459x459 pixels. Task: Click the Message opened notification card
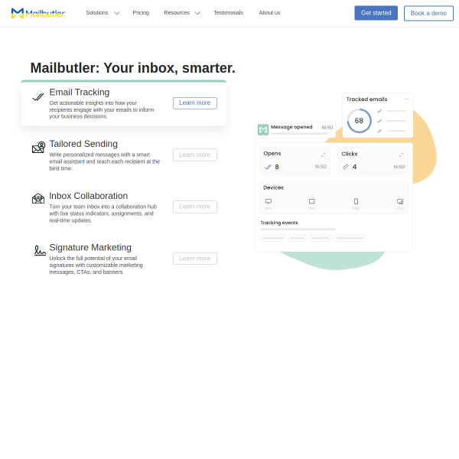pyautogui.click(x=295, y=129)
